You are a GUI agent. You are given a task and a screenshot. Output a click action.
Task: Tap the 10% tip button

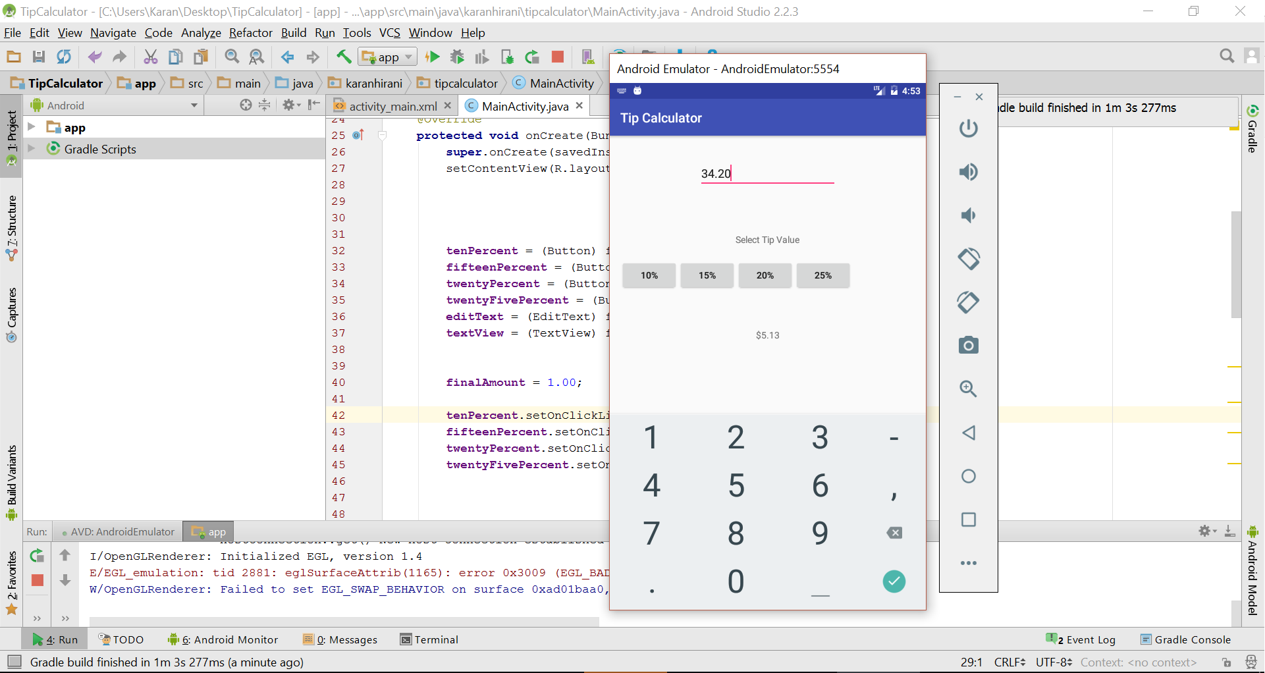tap(649, 275)
